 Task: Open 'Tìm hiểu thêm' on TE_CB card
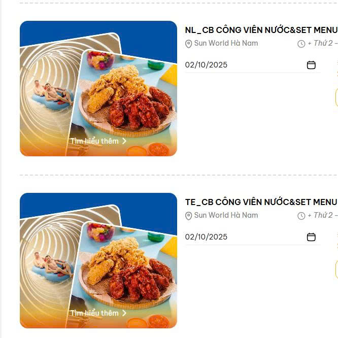(x=94, y=313)
